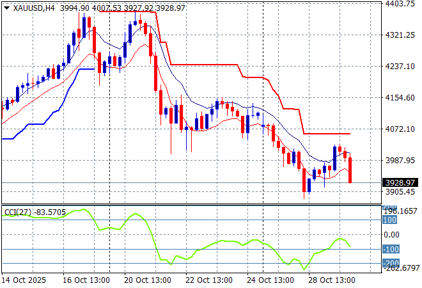This screenshot has height=288, width=422.
Task: Click the 20 Oct 13:00 time label
Action: tap(148, 280)
